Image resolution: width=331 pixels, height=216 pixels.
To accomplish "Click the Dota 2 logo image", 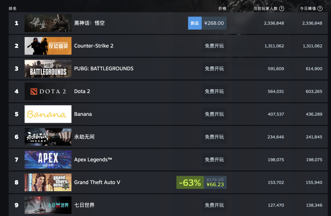I will 48,91.
